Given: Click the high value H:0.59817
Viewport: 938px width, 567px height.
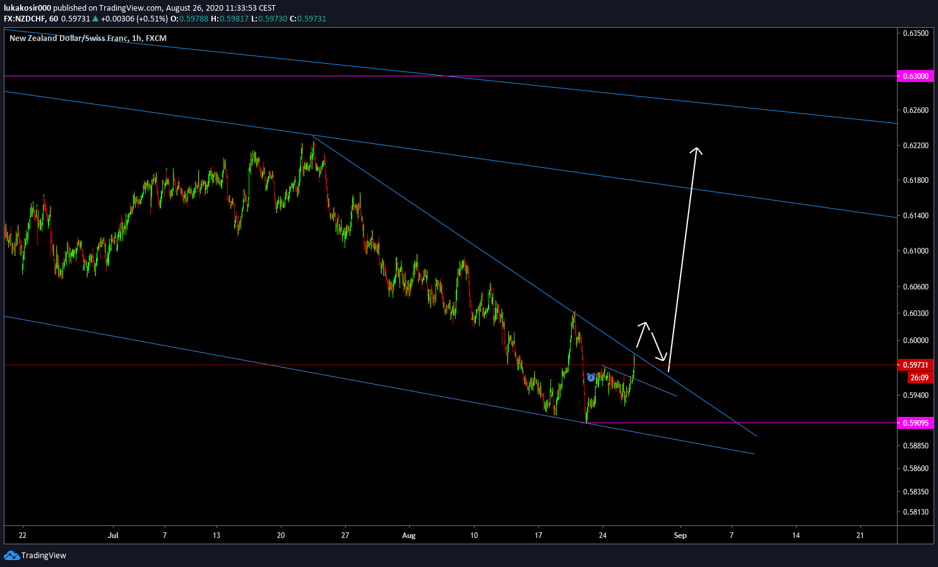Looking at the screenshot, I should 230,19.
